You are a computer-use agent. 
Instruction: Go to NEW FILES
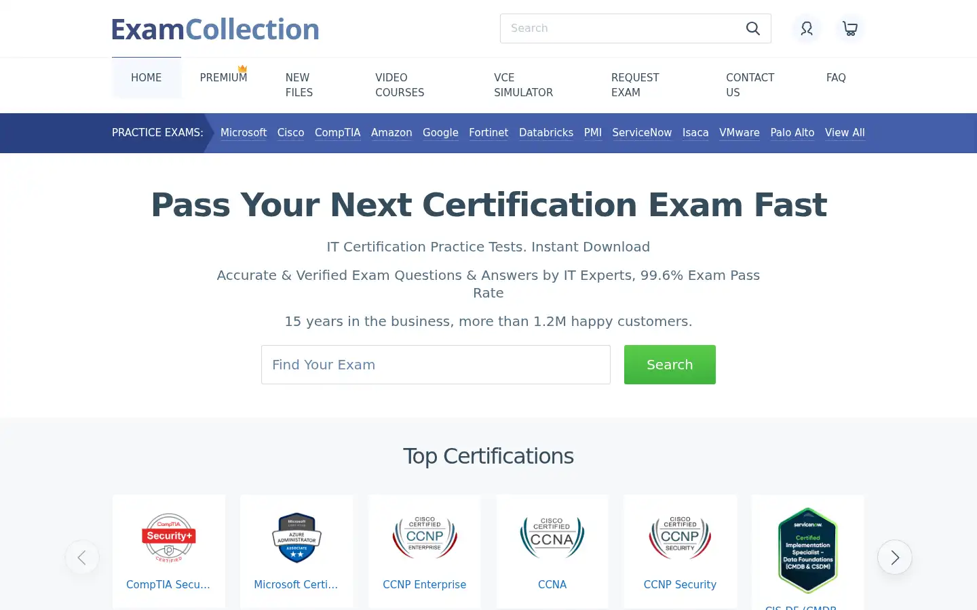pos(299,85)
